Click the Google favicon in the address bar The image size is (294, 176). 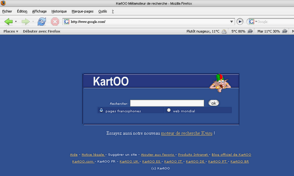tap(66, 22)
